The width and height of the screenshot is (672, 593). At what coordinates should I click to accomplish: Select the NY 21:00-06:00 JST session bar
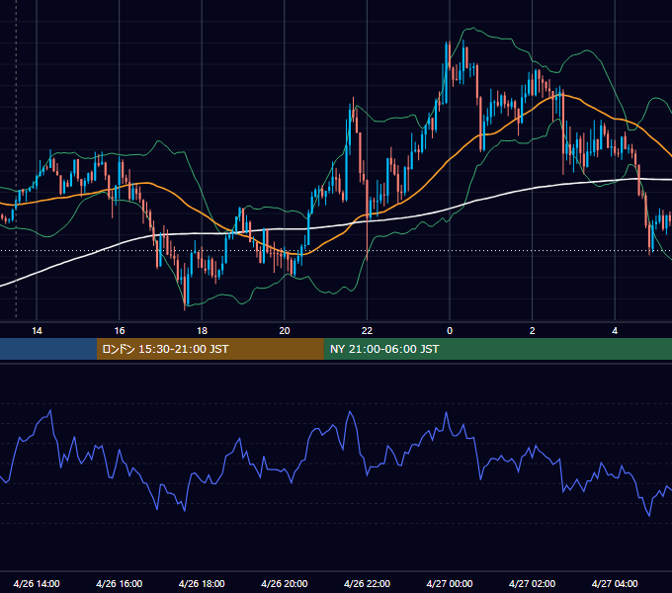tap(497, 349)
